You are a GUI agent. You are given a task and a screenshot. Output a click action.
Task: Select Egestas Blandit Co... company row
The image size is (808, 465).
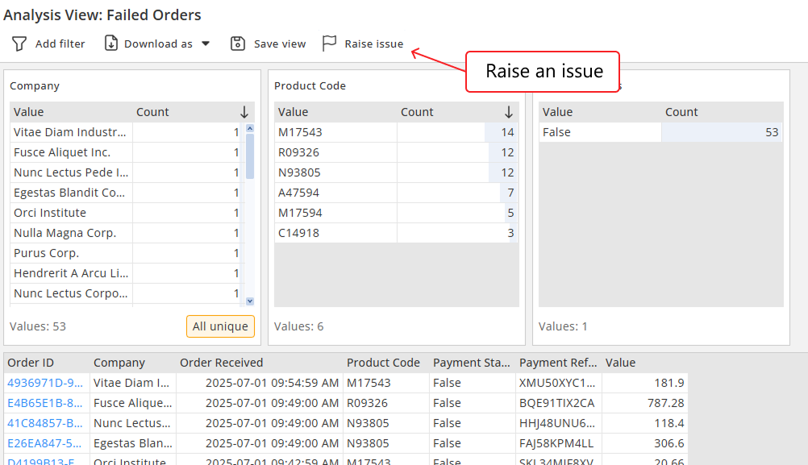click(127, 193)
